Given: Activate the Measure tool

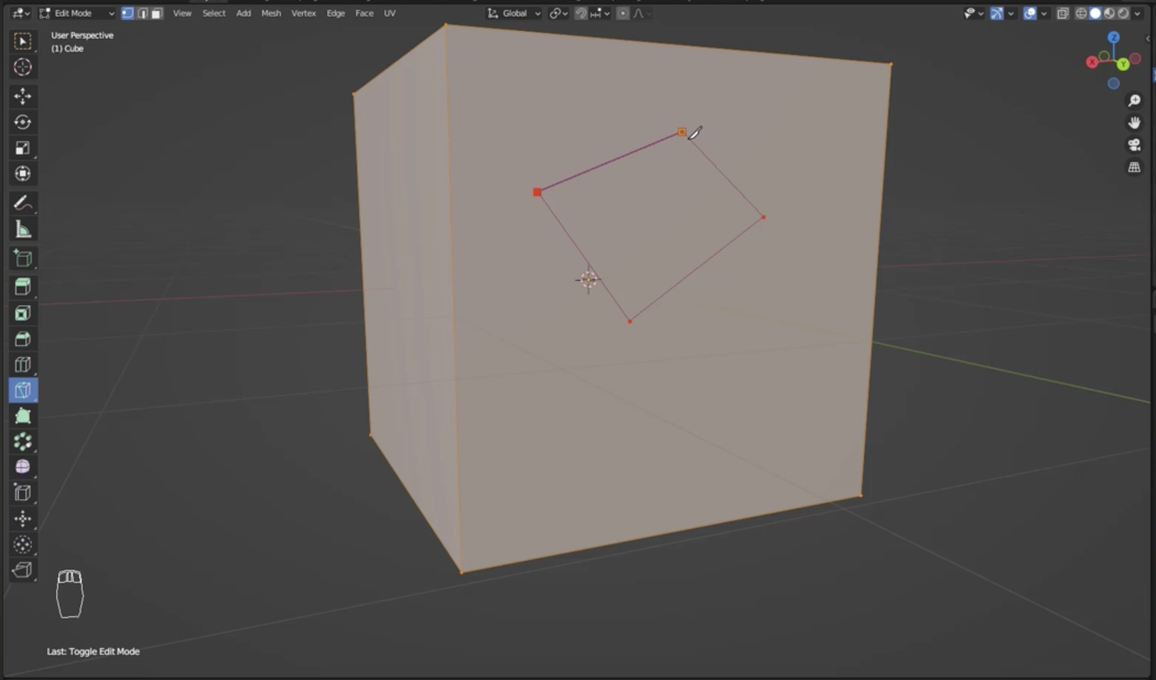Looking at the screenshot, I should [23, 229].
